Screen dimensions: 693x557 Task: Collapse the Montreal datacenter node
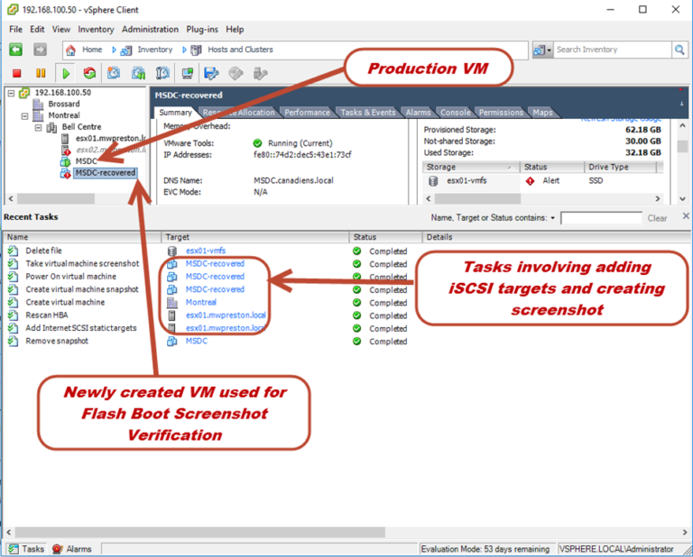click(25, 116)
